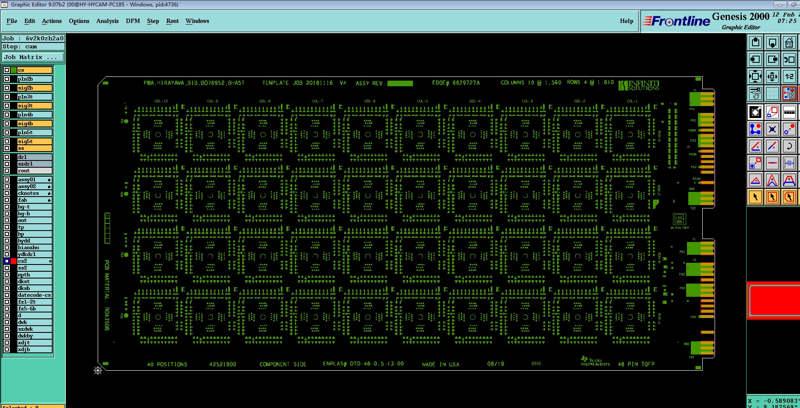The width and height of the screenshot is (800, 408).
Task: Pan the view right with the right-arrow icon
Action: point(772,59)
